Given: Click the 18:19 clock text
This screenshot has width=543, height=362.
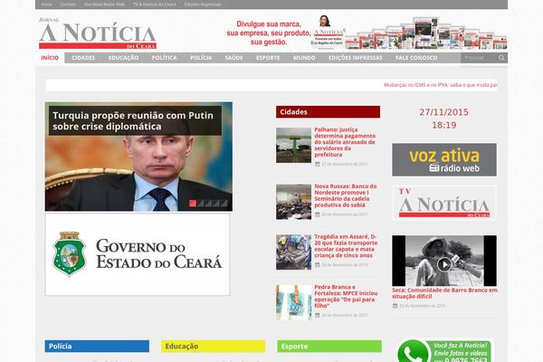Looking at the screenshot, I should [444, 125].
